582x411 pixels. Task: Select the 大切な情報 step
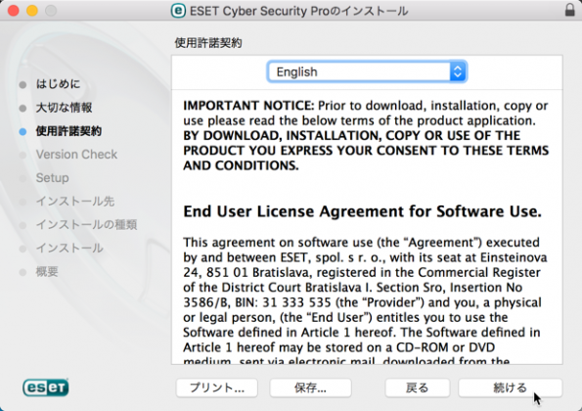[64, 108]
